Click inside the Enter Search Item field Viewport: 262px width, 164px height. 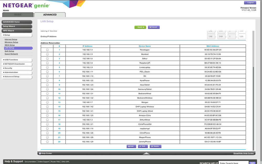(x=234, y=163)
